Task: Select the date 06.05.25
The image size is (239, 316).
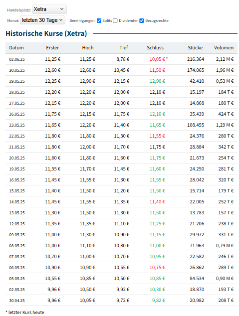Action: [x=17, y=268]
